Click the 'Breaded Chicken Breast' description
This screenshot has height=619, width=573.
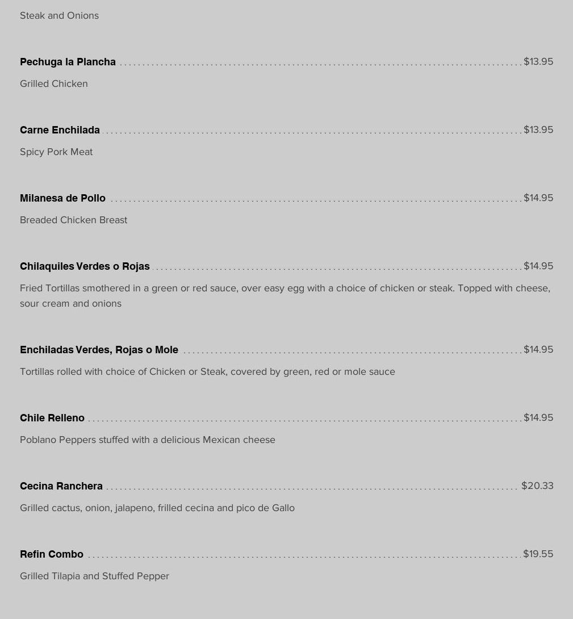[x=73, y=220]
